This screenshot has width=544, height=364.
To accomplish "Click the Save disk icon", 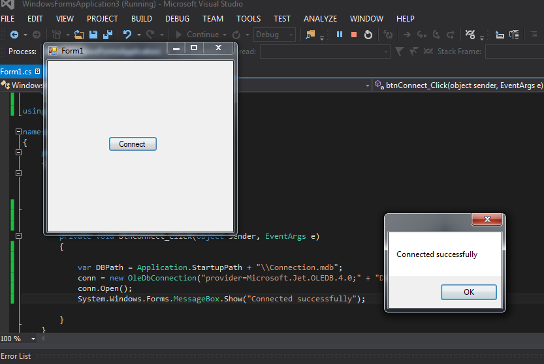I will 93,35.
